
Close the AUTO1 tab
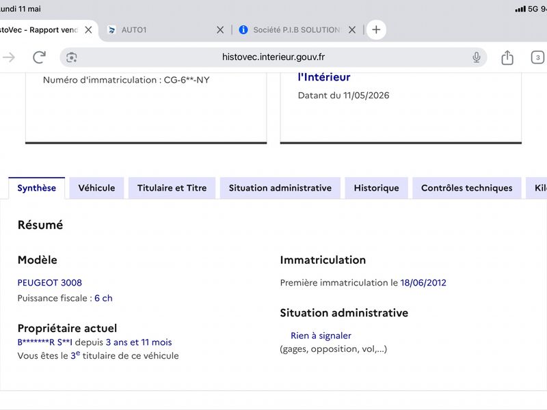coord(220,29)
